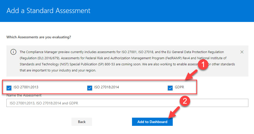This screenshot has width=254, height=134.
Task: Click the 'Name the Assessment' label
Action: (x=24, y=95)
